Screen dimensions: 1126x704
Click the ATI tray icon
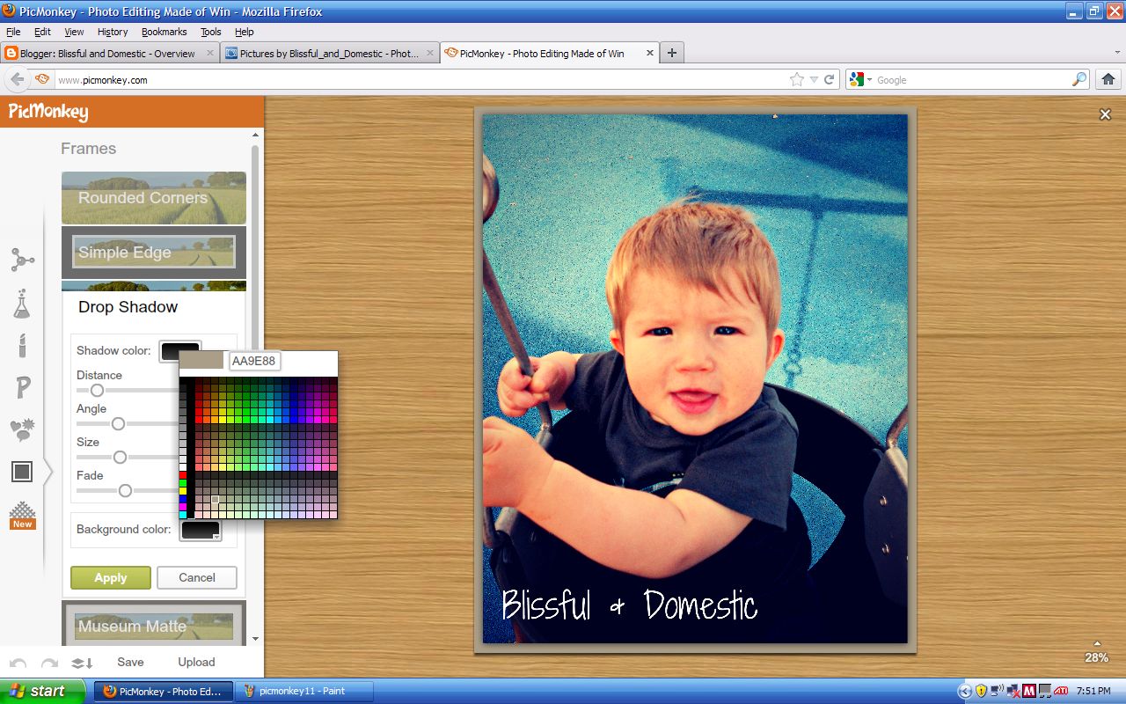(x=1061, y=691)
